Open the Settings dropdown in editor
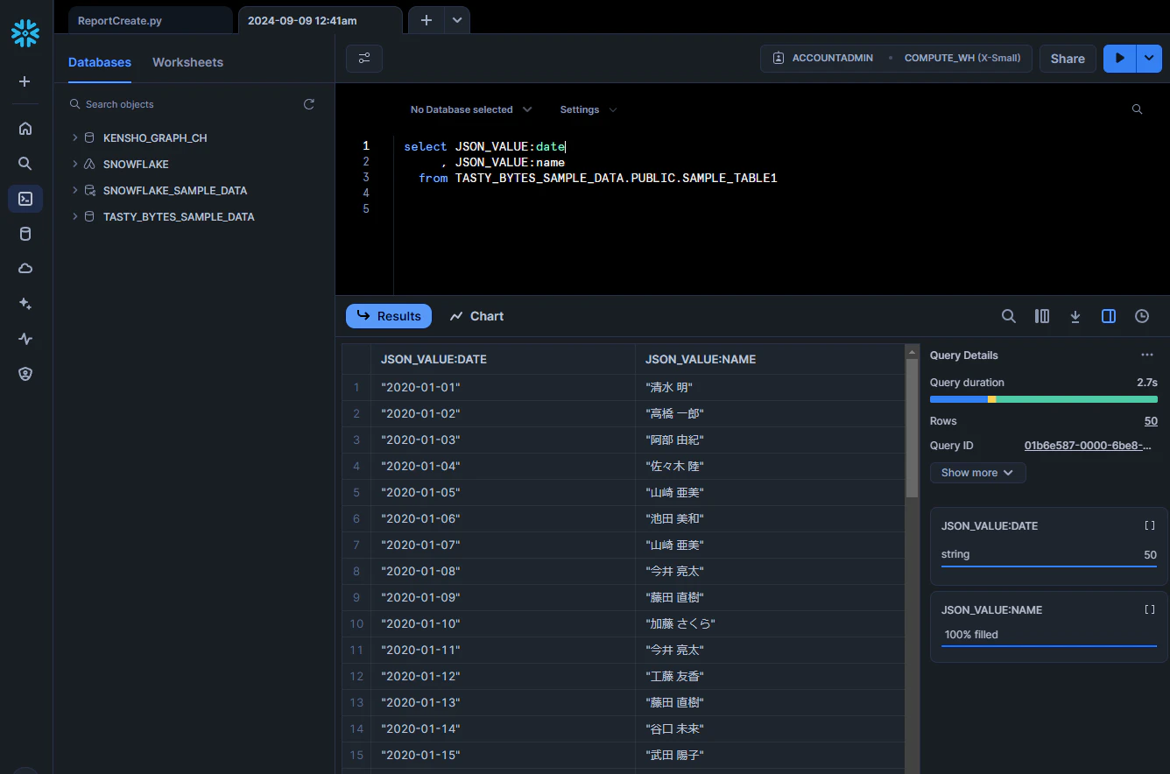Screen dimensions: 1170x774 (x=589, y=109)
